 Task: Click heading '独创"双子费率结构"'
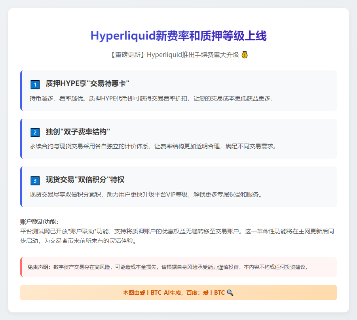(78, 132)
